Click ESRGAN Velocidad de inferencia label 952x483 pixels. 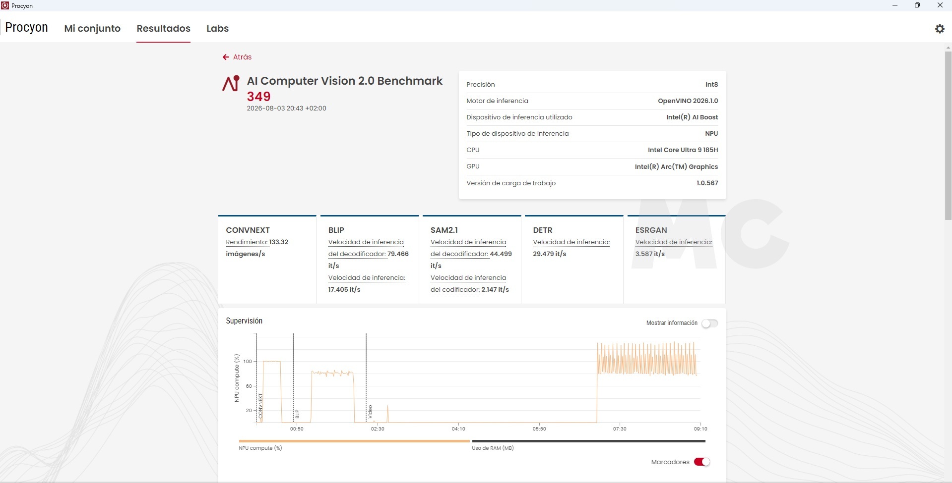pos(674,242)
